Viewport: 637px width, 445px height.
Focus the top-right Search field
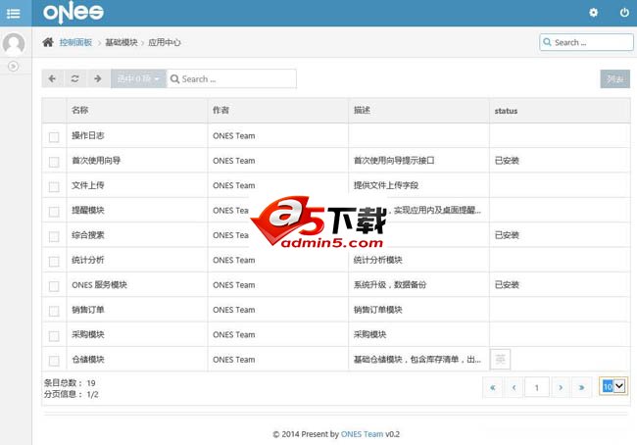pos(586,42)
